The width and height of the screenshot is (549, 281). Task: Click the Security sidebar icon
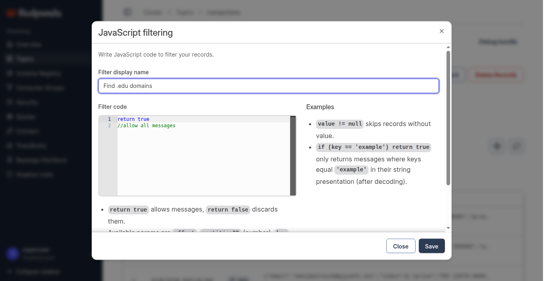pos(10,102)
